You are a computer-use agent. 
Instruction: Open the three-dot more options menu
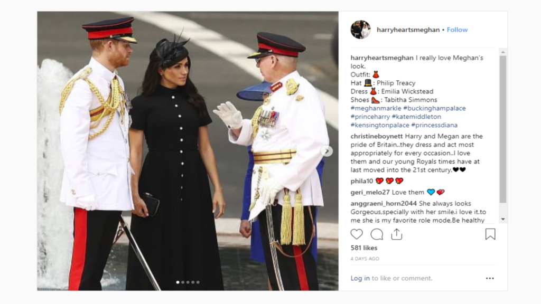pos(490,278)
